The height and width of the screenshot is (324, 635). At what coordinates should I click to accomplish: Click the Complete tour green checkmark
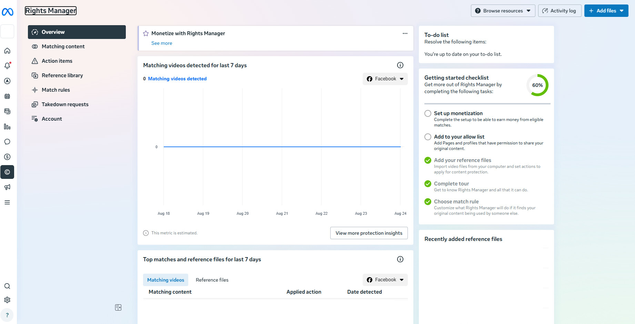pos(428,184)
